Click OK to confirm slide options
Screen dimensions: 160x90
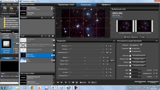140,82
